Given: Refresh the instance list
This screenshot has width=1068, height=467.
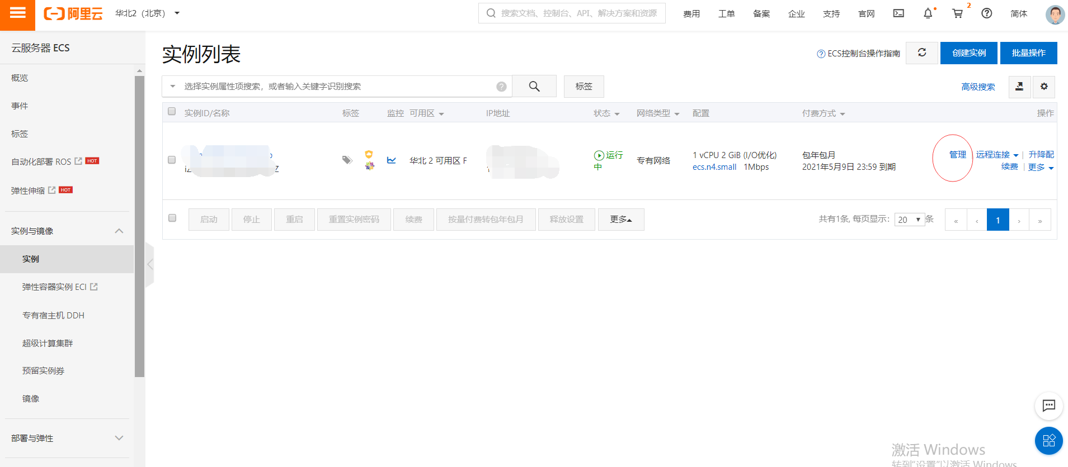Looking at the screenshot, I should [x=922, y=53].
